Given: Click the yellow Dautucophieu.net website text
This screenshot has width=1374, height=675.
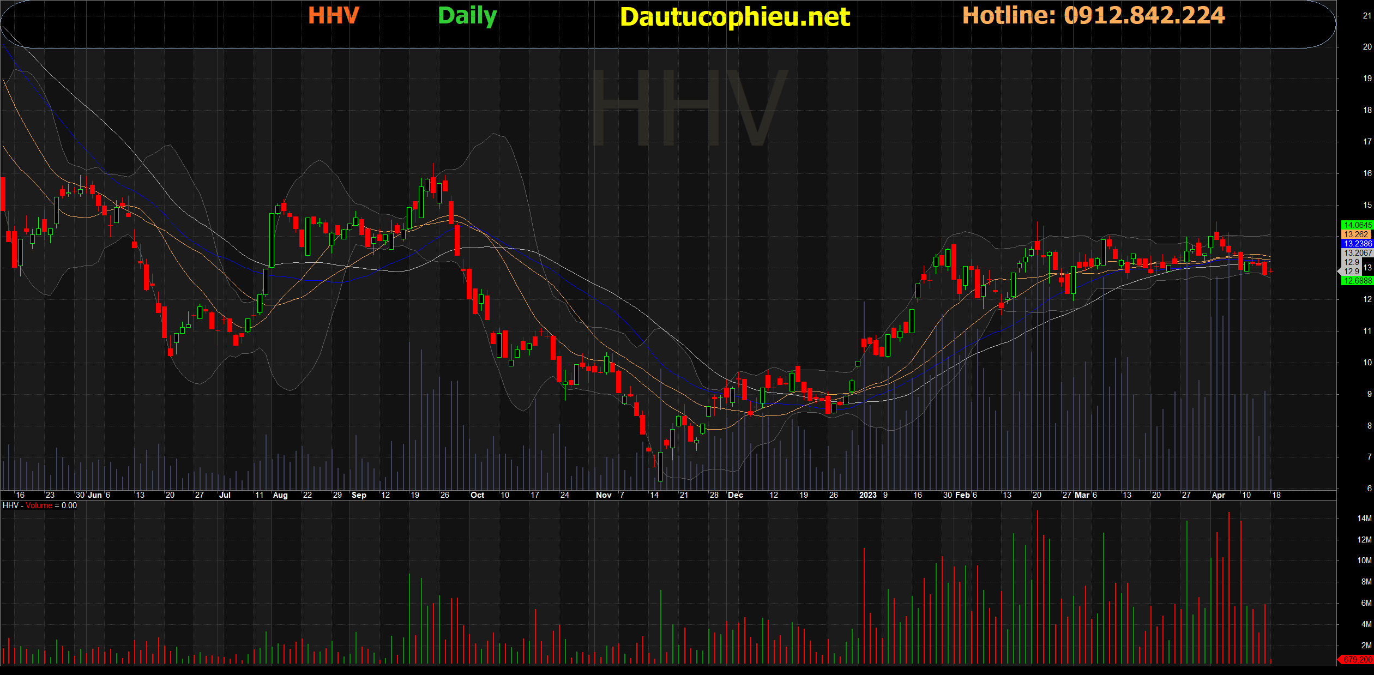Looking at the screenshot, I should [734, 17].
